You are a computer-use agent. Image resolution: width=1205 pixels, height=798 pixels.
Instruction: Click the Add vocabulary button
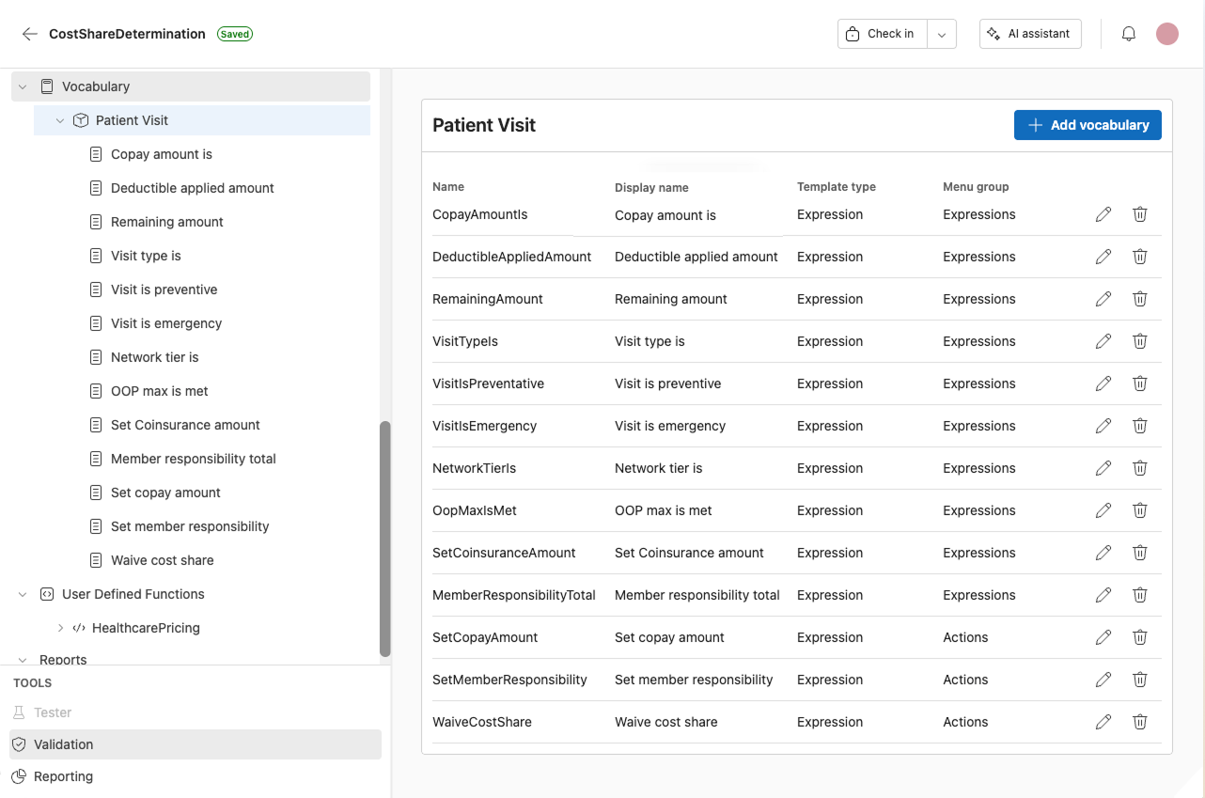(1088, 125)
